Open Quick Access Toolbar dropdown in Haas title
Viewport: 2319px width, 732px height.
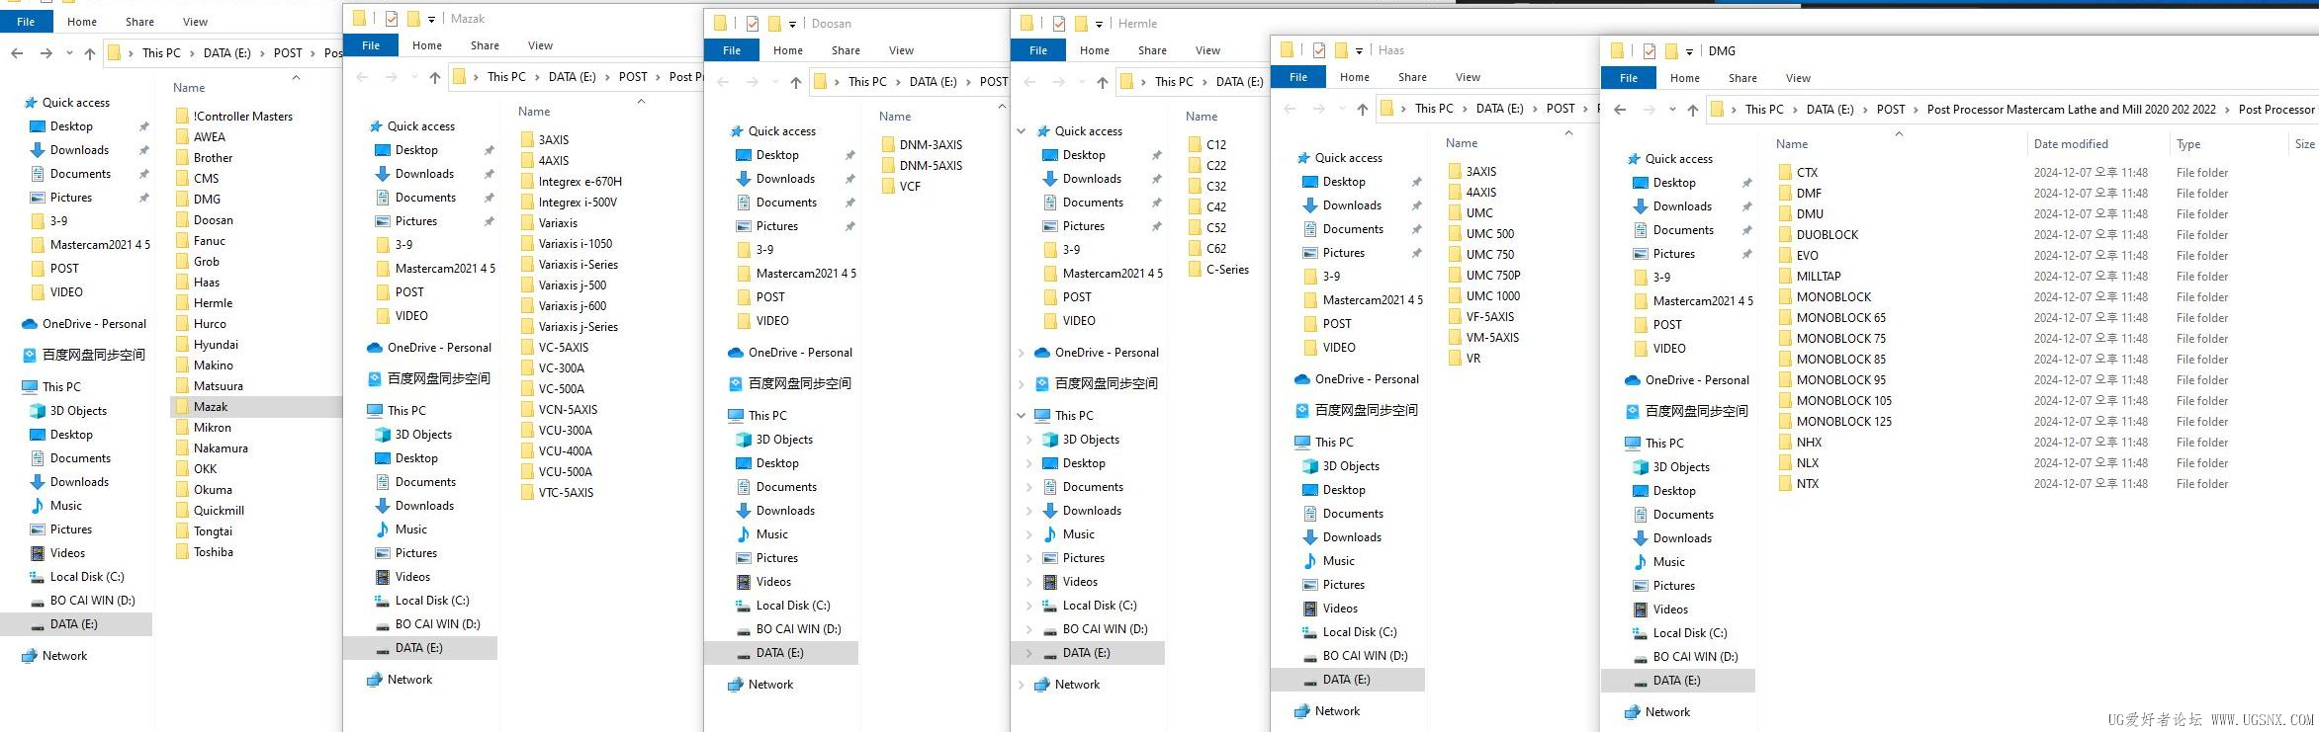[x=1359, y=50]
